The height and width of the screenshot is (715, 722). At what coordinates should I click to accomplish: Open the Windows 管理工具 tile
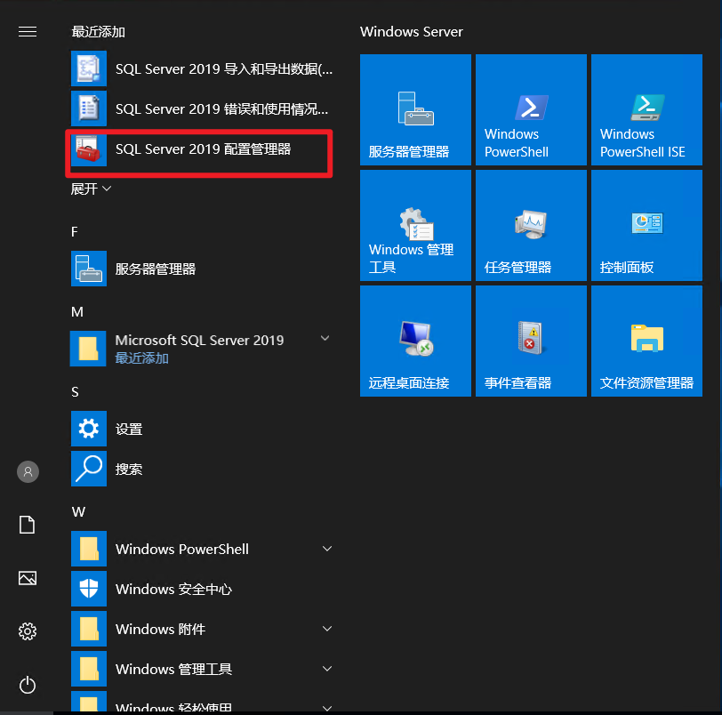tap(415, 225)
